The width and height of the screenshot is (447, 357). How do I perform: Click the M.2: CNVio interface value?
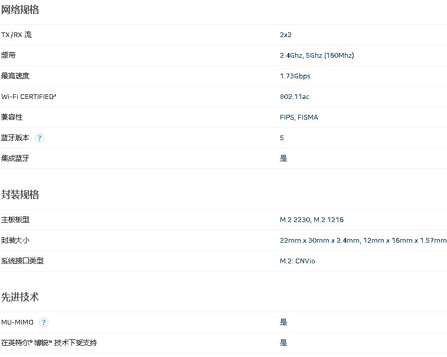[x=298, y=261]
